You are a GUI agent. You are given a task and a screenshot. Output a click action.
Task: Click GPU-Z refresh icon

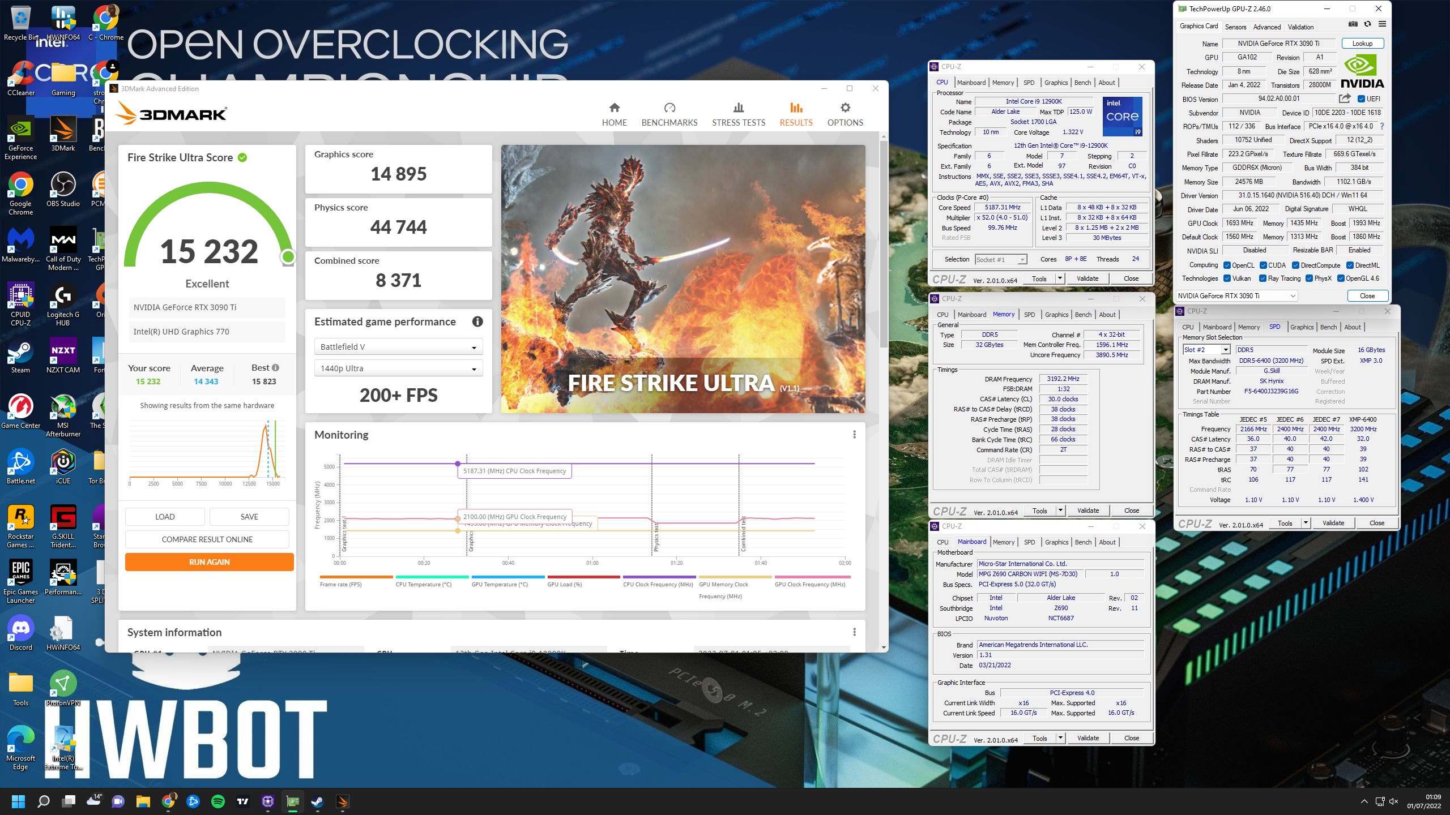click(x=1367, y=24)
